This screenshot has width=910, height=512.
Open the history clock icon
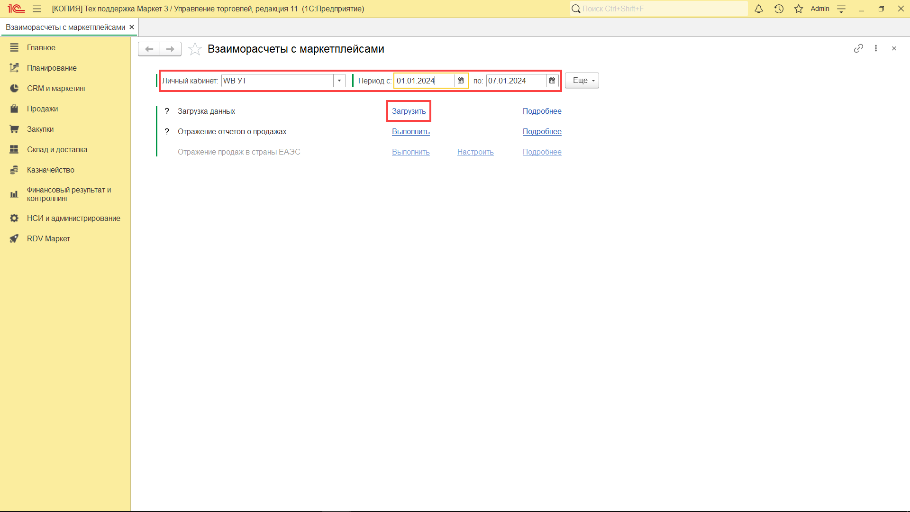(779, 9)
